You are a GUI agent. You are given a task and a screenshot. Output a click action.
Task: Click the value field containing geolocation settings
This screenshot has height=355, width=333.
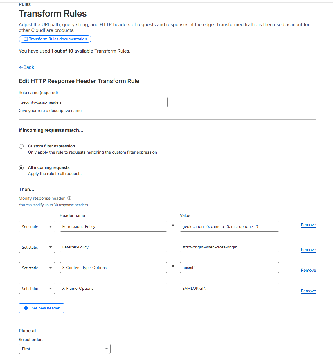(x=229, y=226)
